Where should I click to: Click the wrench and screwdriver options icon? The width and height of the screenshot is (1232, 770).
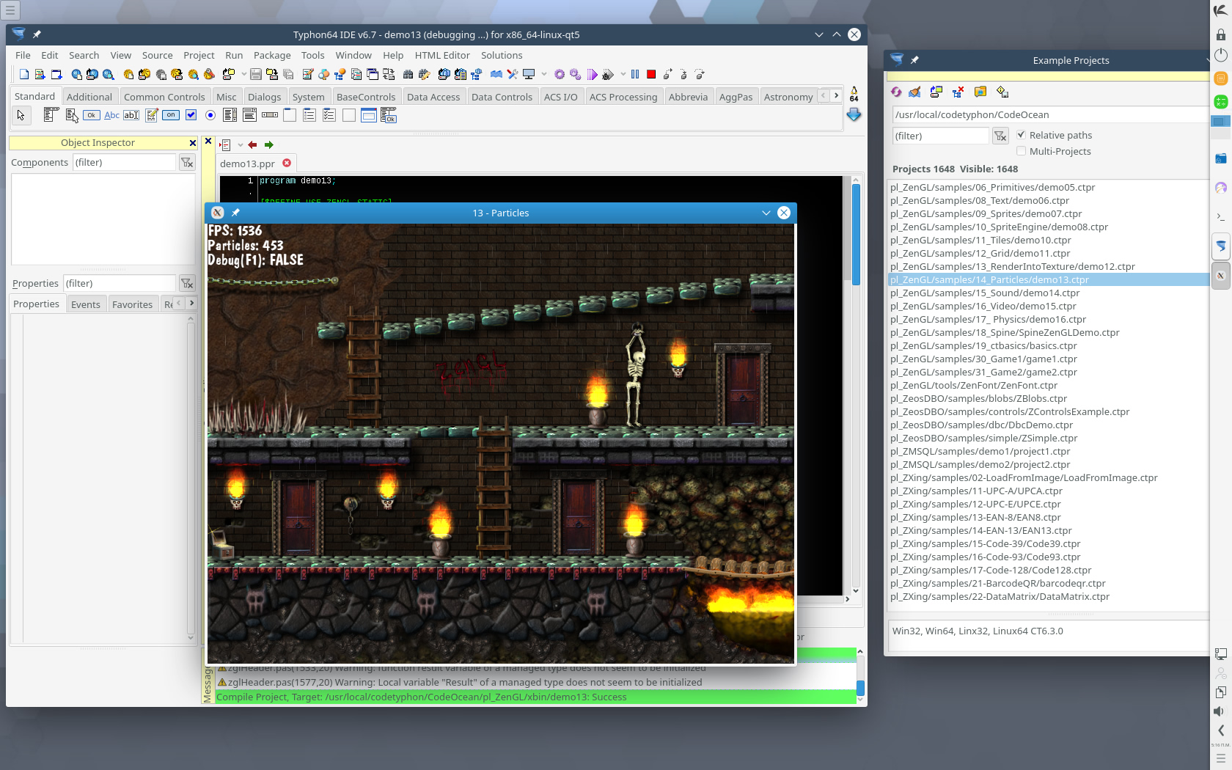(513, 74)
